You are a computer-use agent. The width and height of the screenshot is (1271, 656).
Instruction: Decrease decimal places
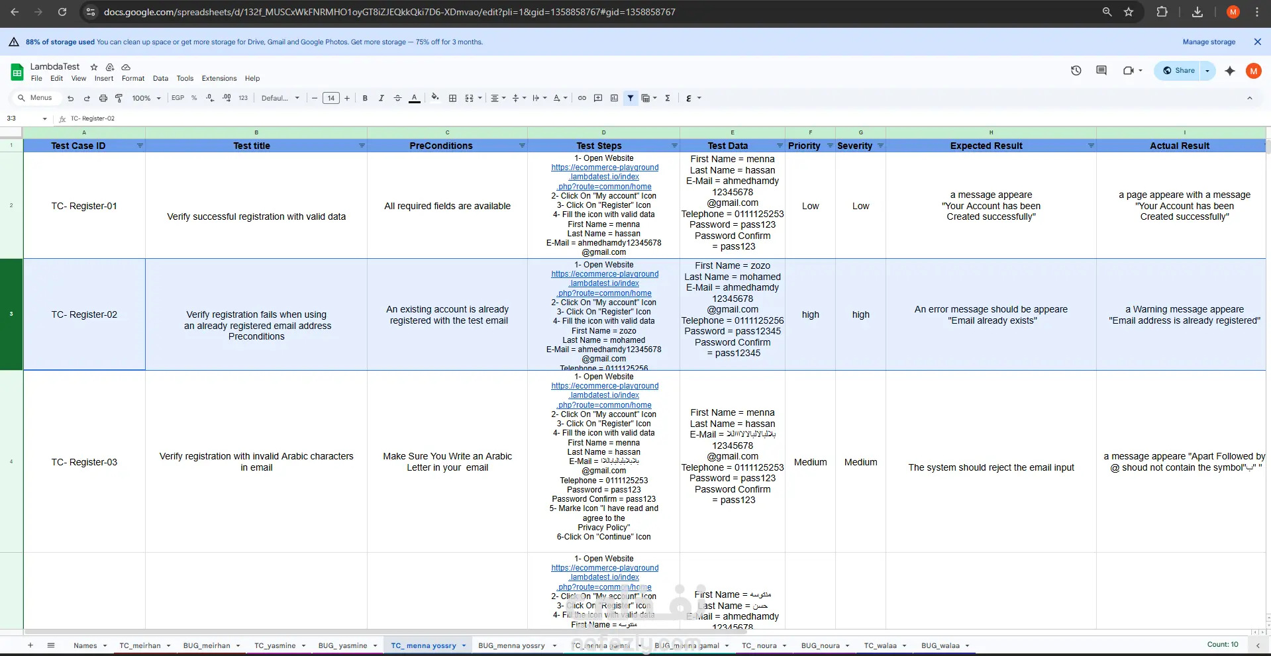pos(210,98)
